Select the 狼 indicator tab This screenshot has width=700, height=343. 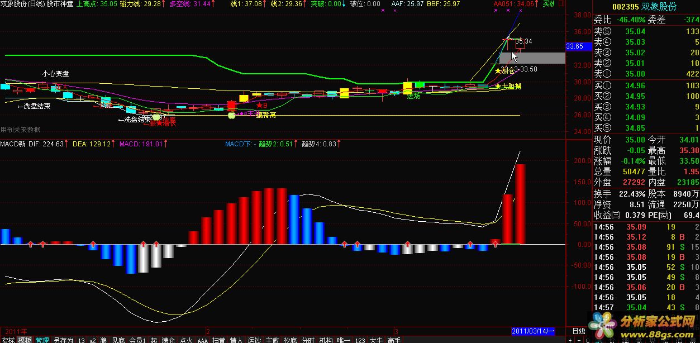click(x=103, y=339)
